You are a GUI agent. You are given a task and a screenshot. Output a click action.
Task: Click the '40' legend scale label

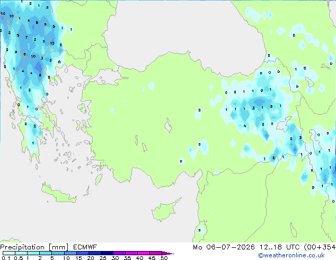tap(139, 258)
